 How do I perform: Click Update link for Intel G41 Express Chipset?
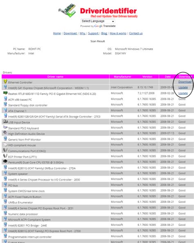click(x=183, y=87)
